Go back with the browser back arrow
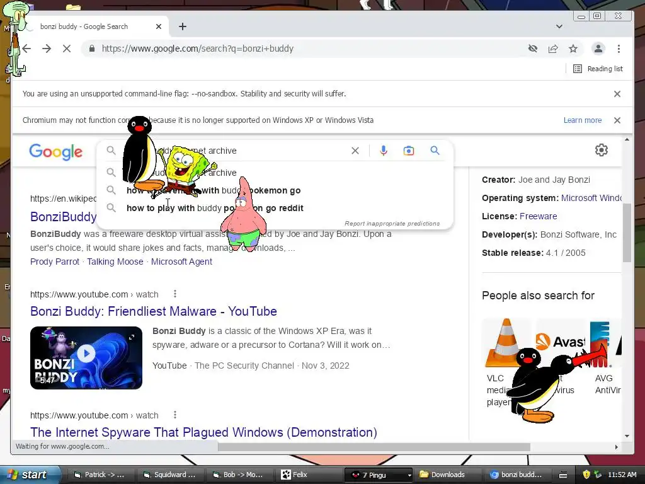The width and height of the screenshot is (645, 484). coord(26,49)
